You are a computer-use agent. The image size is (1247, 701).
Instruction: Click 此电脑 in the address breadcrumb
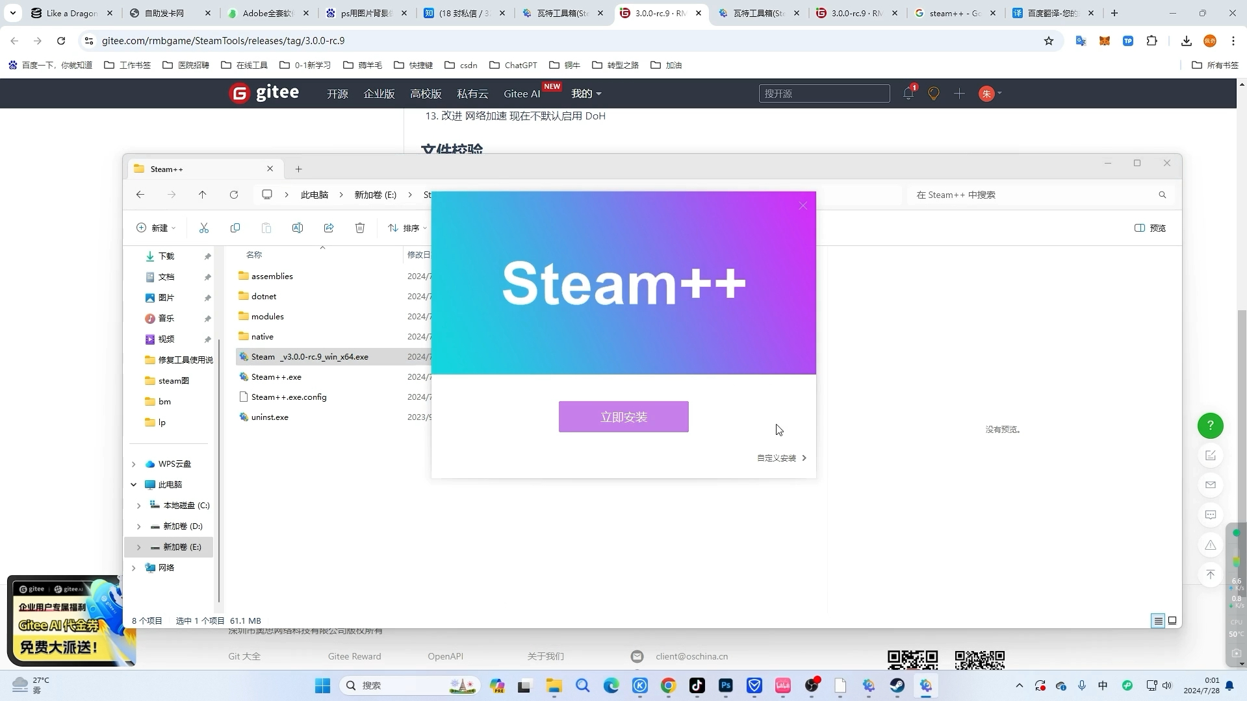(314, 195)
